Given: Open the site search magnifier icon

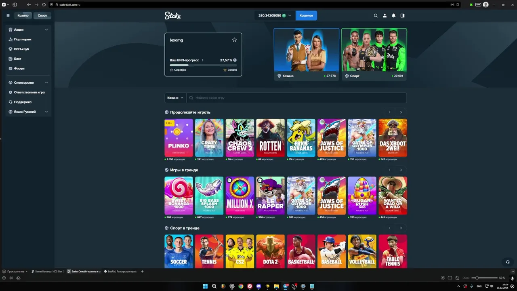Looking at the screenshot, I should click(376, 15).
